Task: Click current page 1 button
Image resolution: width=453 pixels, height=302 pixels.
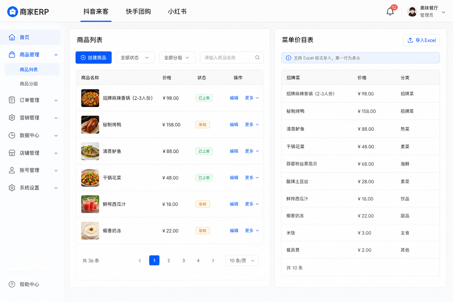Action: click(x=154, y=260)
